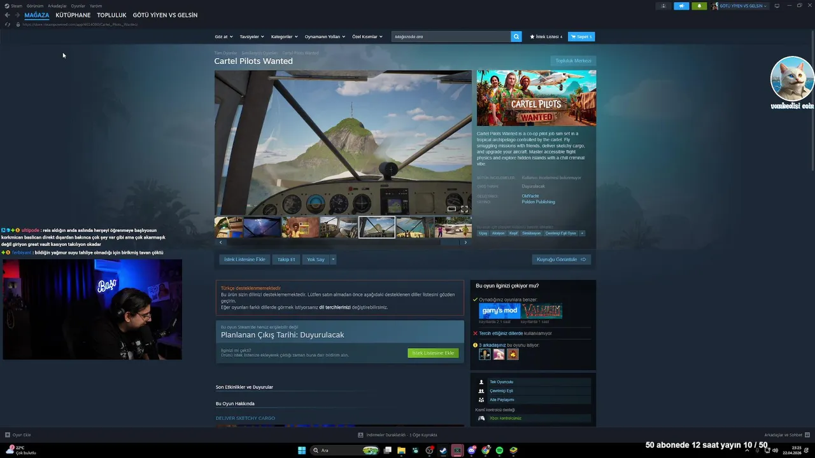Click the Takip Et button

point(286,260)
